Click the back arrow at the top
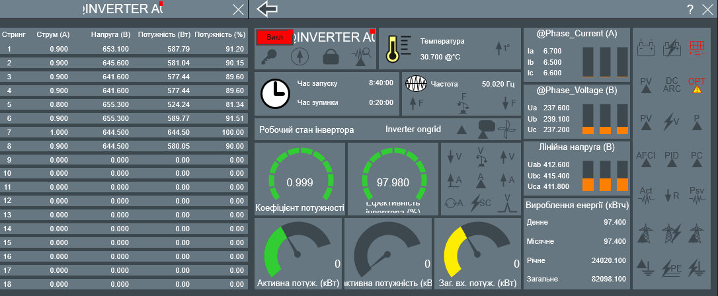 (267, 9)
